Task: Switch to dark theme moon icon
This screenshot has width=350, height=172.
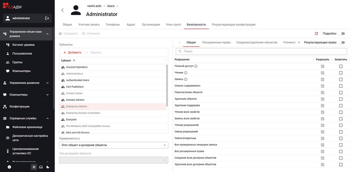Action: [x=48, y=167]
